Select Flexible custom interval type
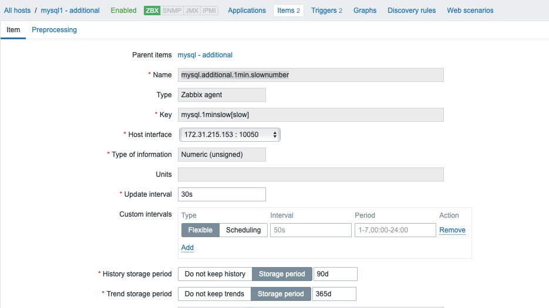Screen dimensions: 549x308 (x=200, y=230)
